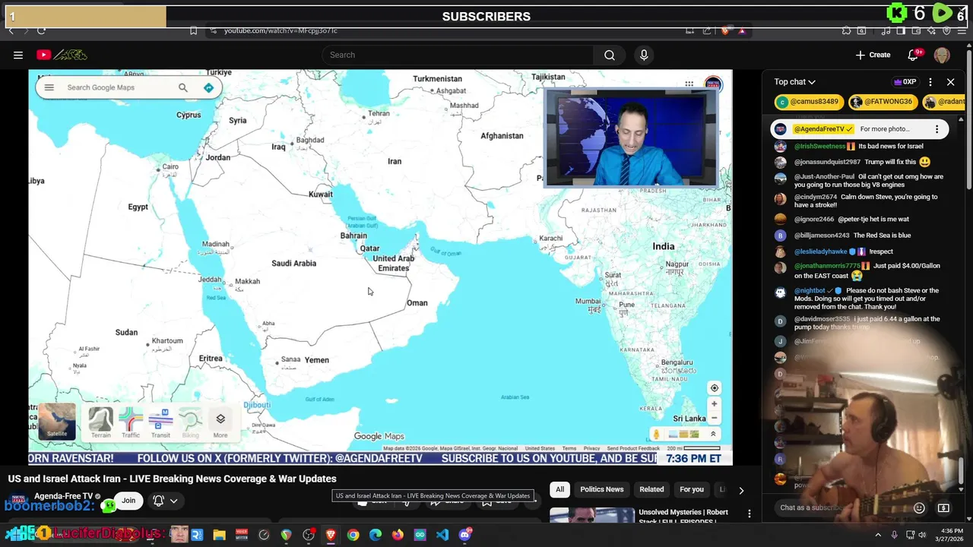This screenshot has height=547, width=973.
Task: Select the For you chip
Action: tap(692, 489)
